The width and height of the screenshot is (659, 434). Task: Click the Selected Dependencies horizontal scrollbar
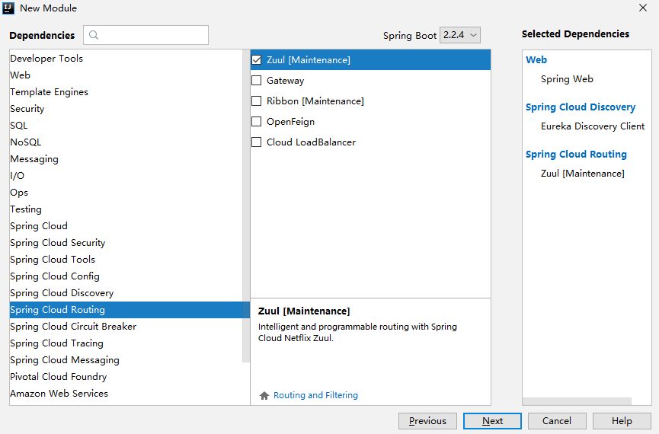(577, 401)
